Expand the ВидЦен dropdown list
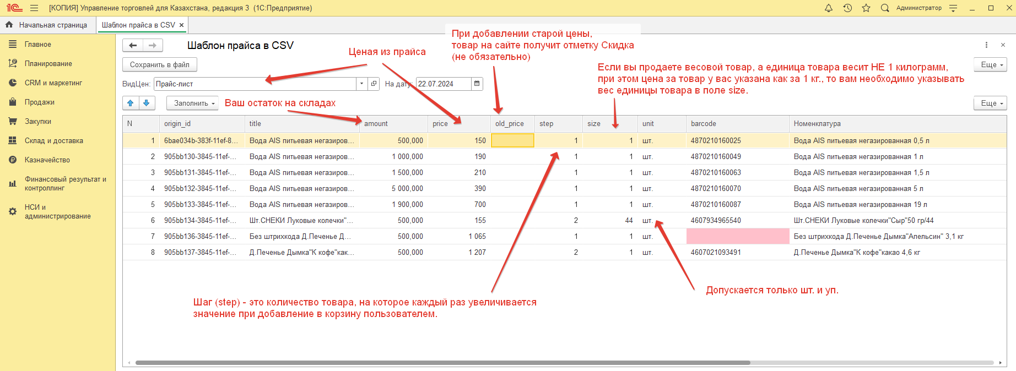 [361, 84]
